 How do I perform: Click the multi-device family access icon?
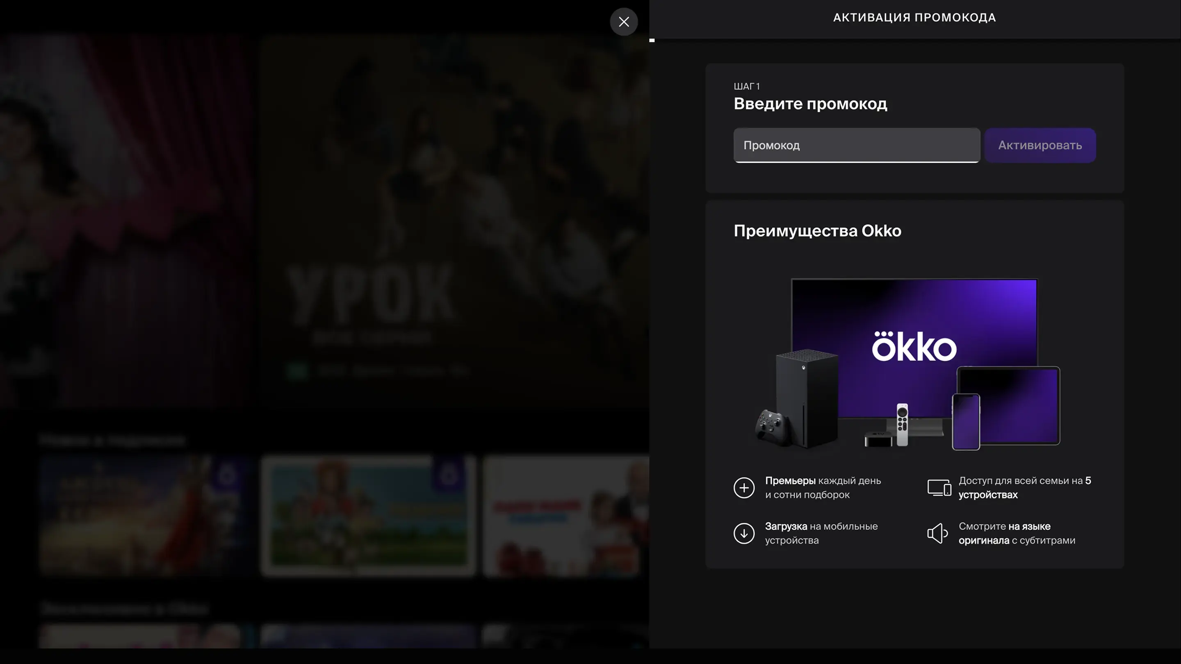pyautogui.click(x=939, y=488)
